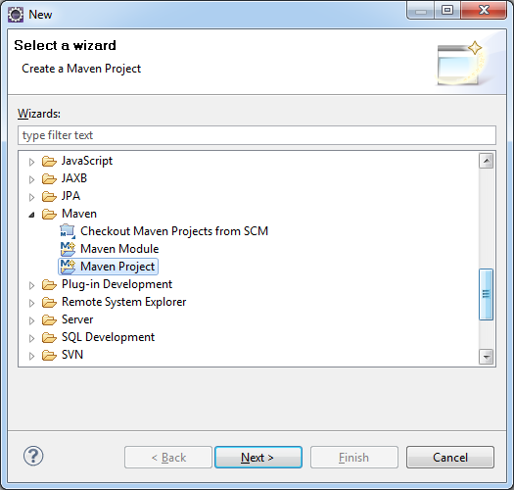The image size is (514, 490).
Task: Expand the SQL Development category
Action: 31,338
